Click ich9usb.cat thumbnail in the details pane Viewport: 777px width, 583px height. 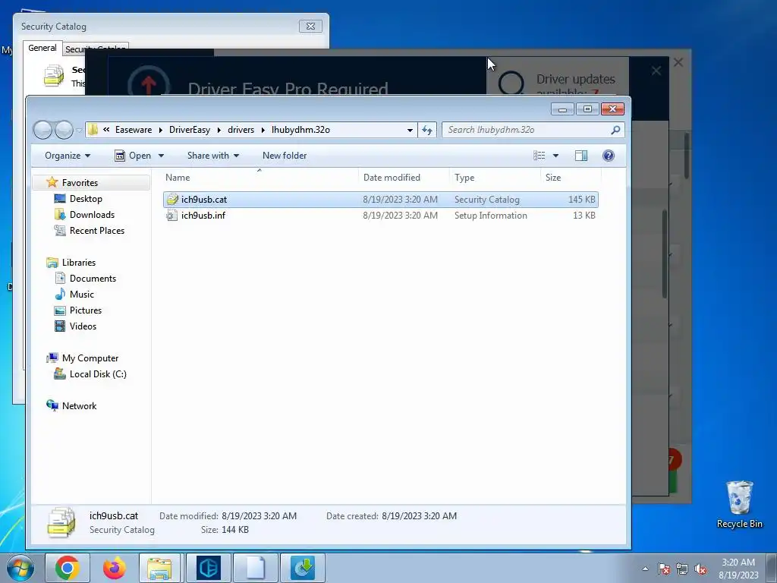pyautogui.click(x=61, y=522)
